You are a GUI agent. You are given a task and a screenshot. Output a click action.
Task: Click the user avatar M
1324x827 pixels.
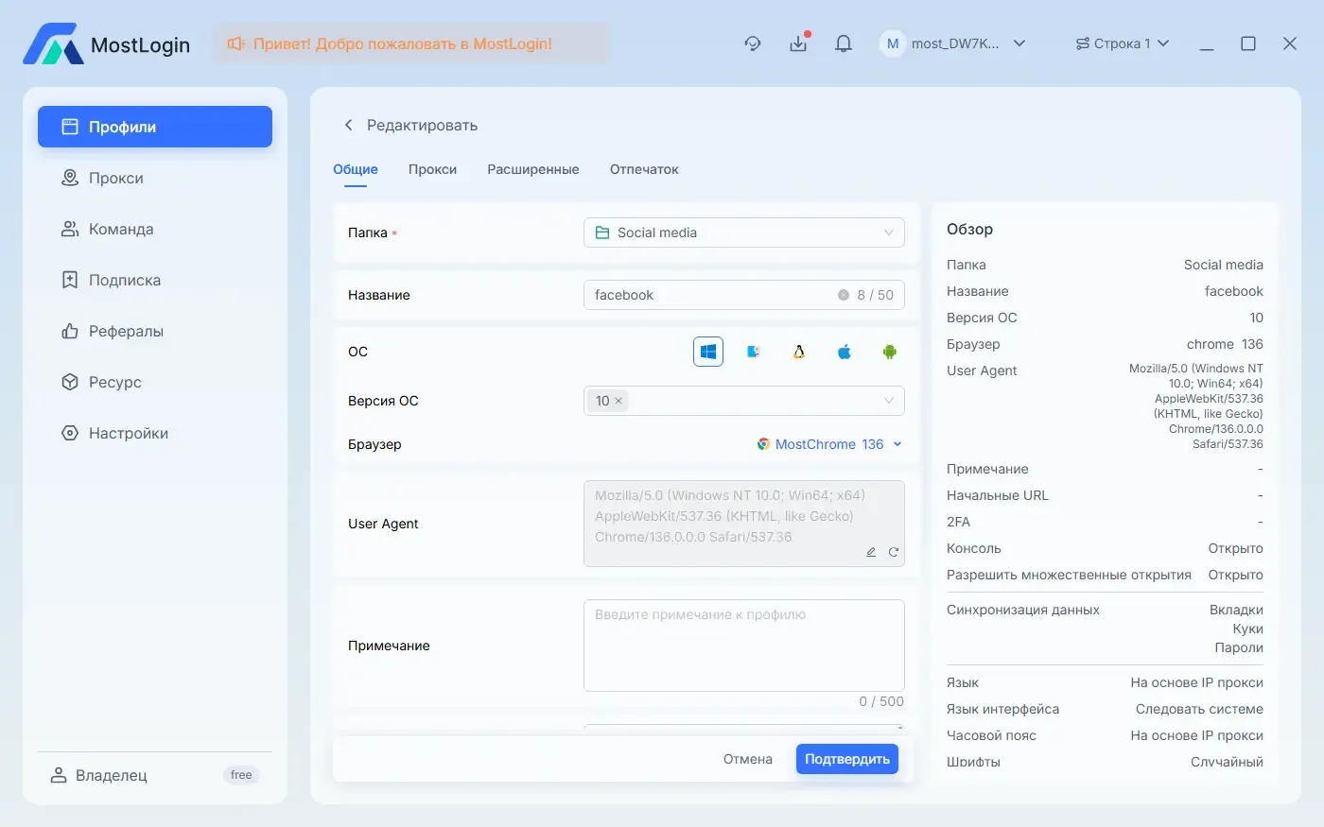(892, 43)
